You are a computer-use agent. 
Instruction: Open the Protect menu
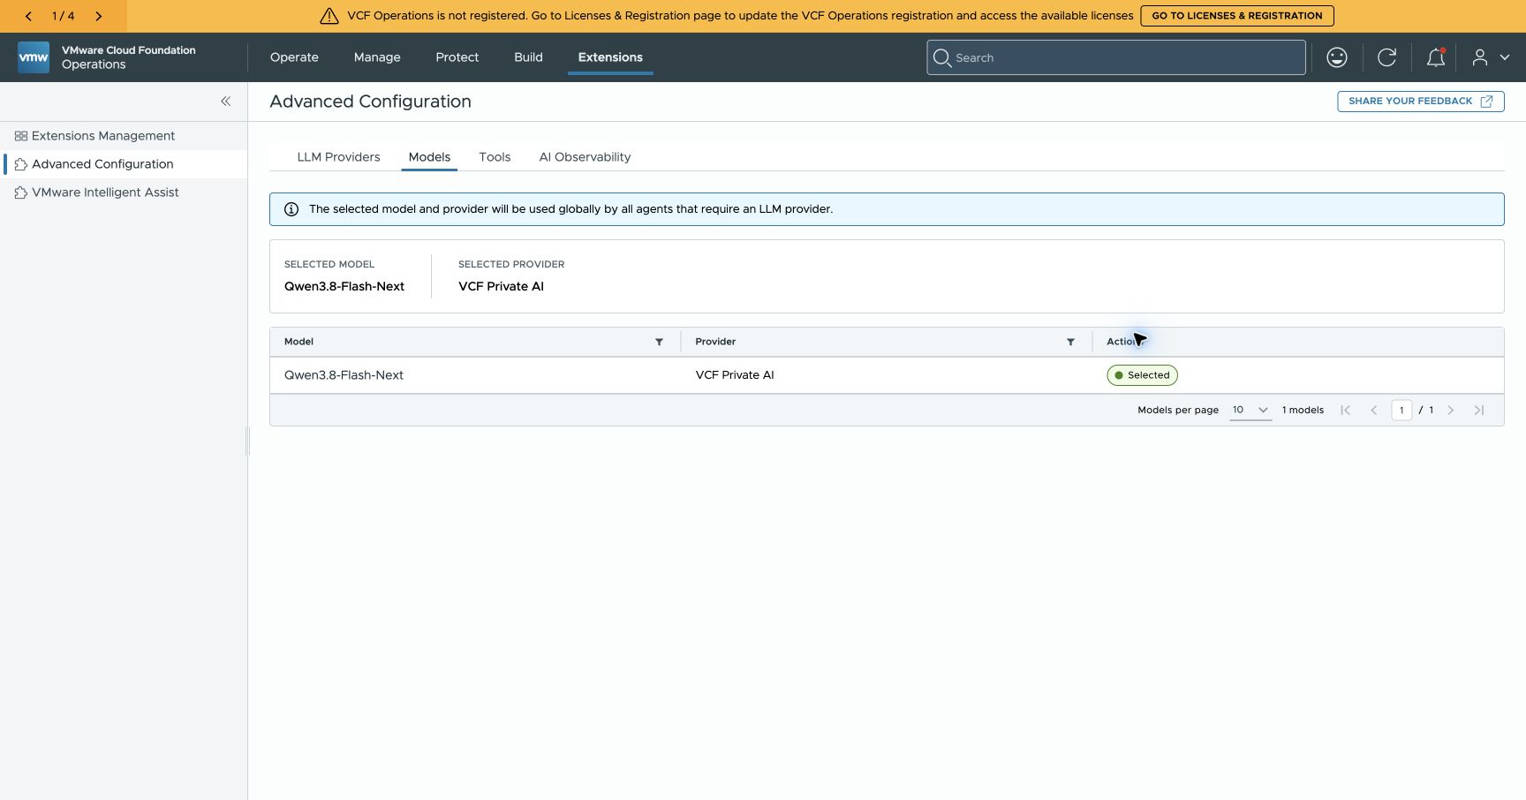457,57
